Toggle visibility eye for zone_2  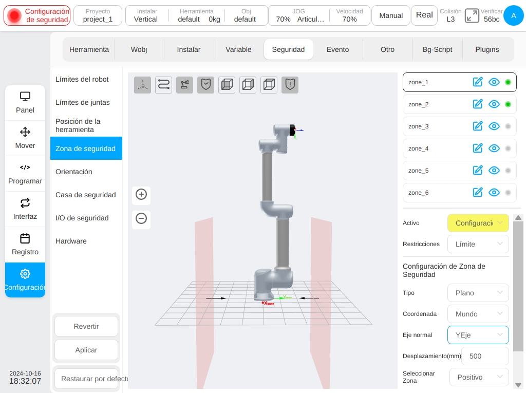pyautogui.click(x=494, y=104)
